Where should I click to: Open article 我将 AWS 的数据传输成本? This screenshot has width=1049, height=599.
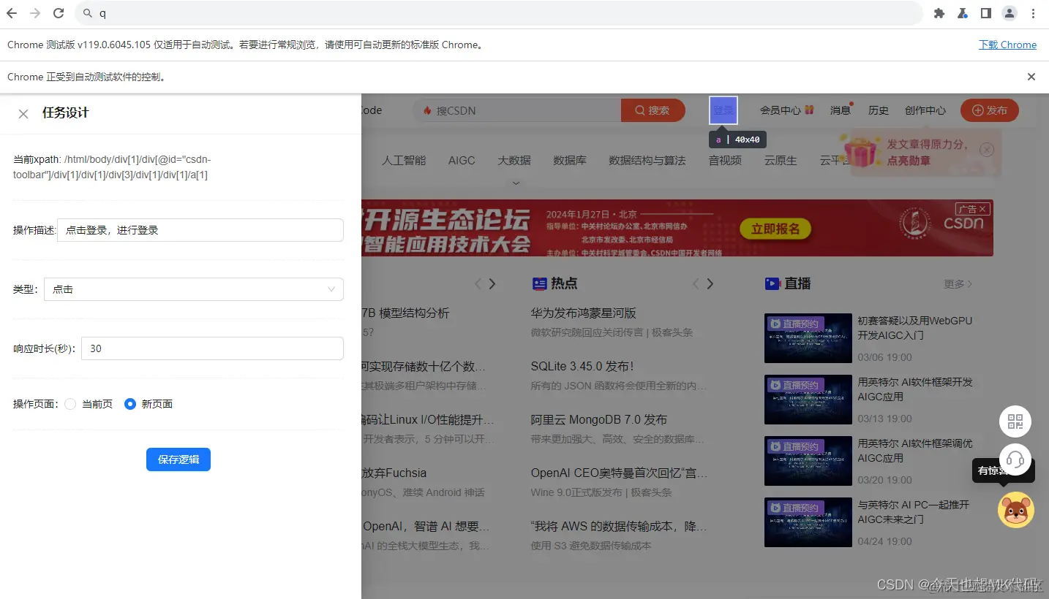[620, 526]
